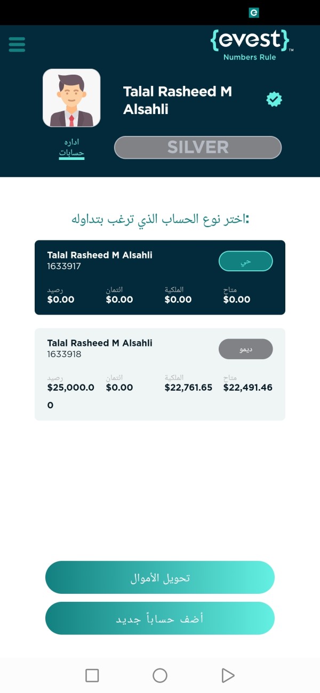Tap أضف حساباً جديد add account button
The width and height of the screenshot is (320, 693).
(160, 618)
